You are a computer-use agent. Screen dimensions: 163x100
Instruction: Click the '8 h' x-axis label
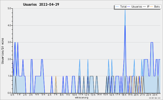click(x=62, y=95)
